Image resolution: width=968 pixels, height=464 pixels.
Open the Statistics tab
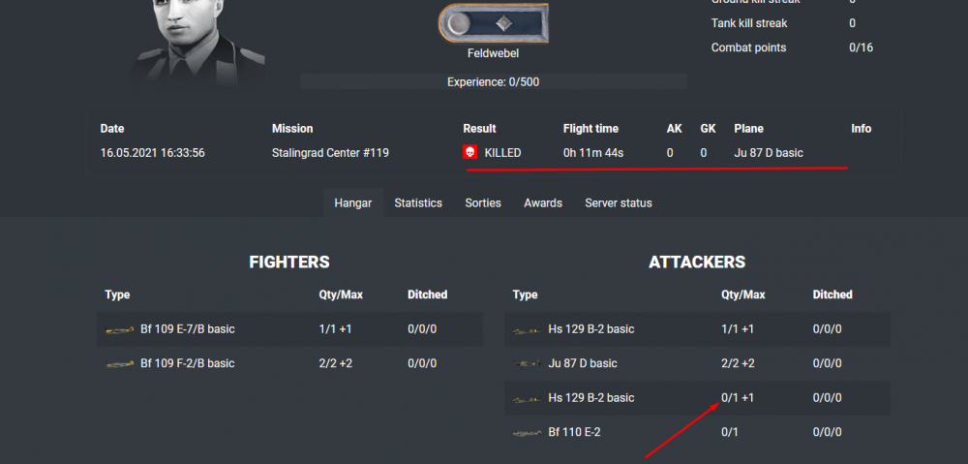418,203
